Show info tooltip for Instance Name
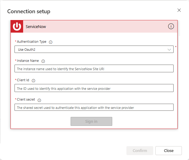Screen dimensions: 189x160 coord(43,61)
